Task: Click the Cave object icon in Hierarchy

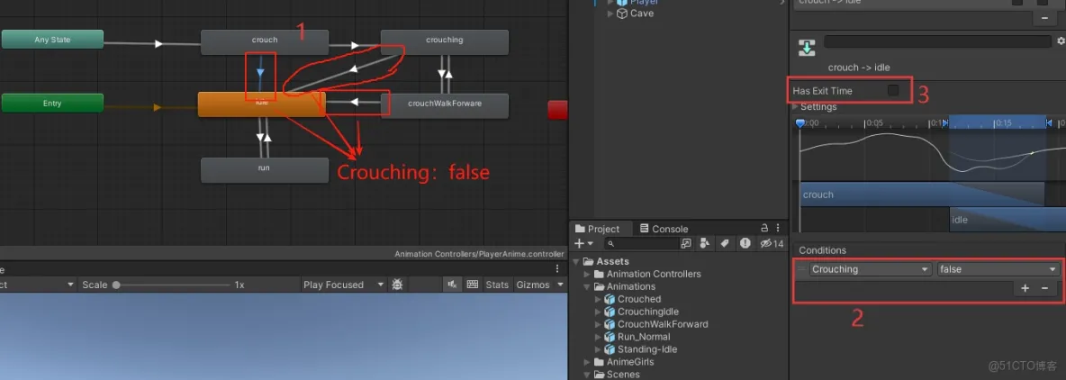Action: click(622, 14)
